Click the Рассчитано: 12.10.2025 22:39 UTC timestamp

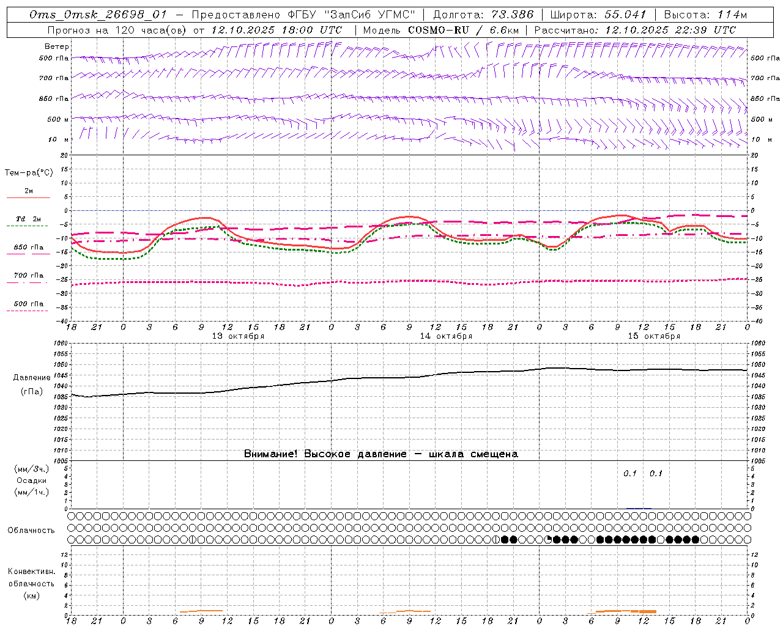click(635, 30)
